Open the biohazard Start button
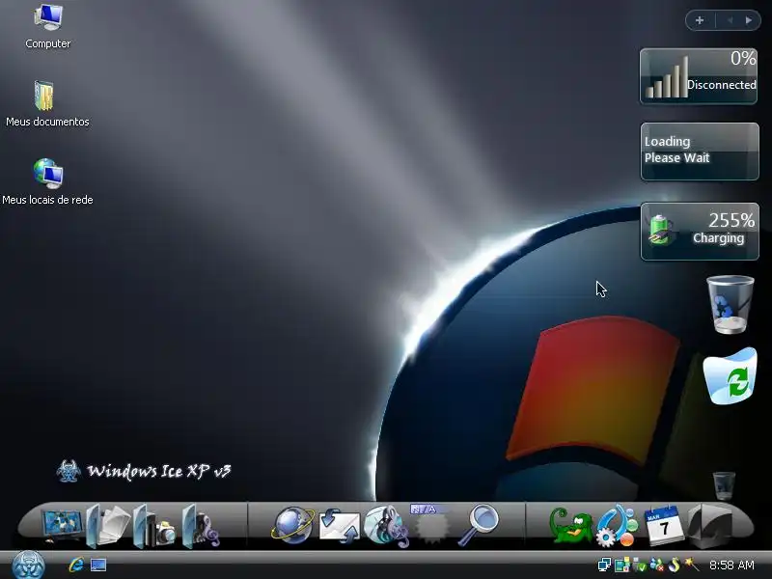Screen dimensions: 772x579 (28, 565)
